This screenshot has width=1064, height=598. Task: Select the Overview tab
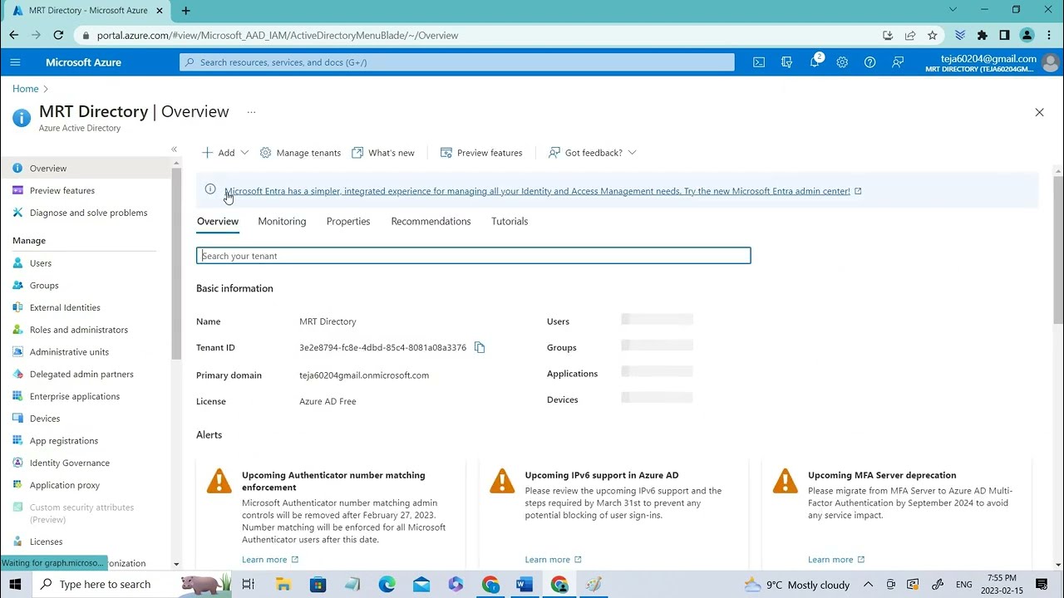point(218,221)
